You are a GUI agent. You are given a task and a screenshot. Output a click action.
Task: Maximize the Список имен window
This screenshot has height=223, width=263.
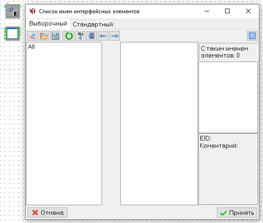click(227, 11)
